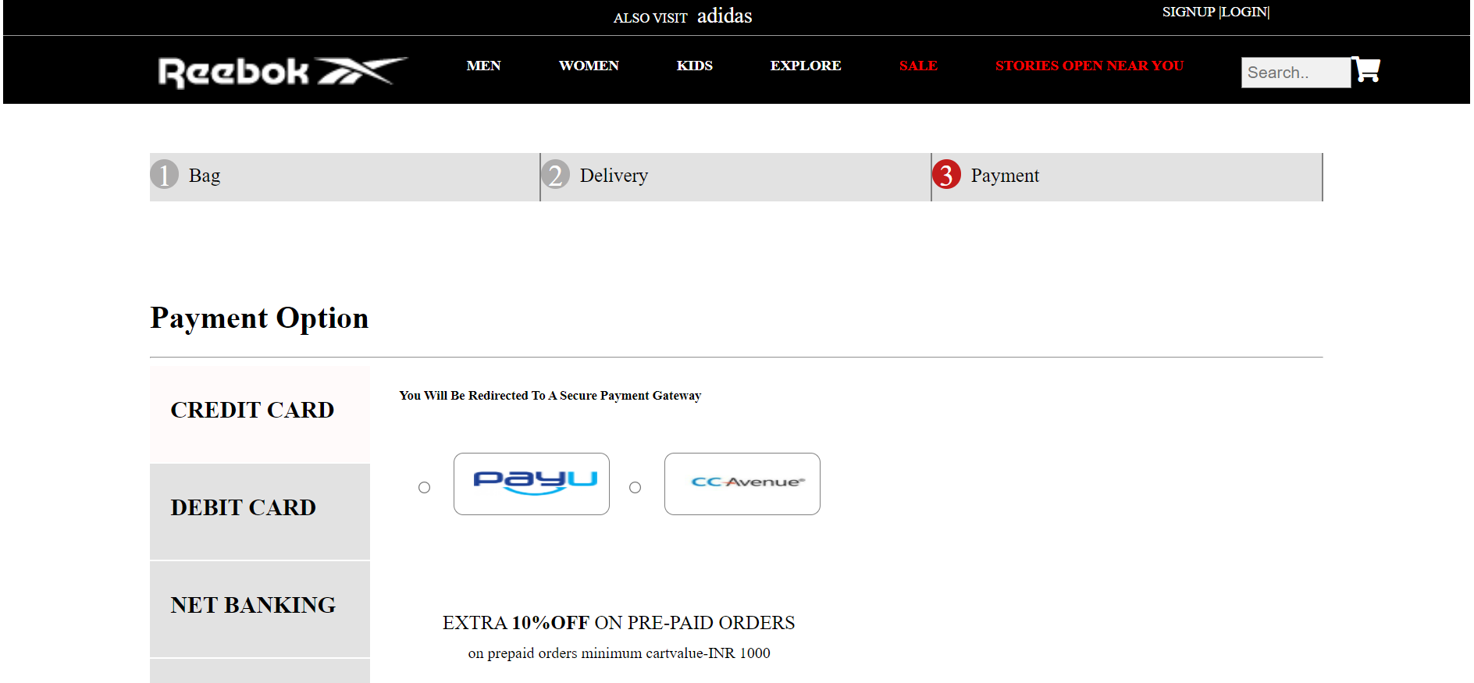This screenshot has width=1474, height=683.
Task: Click the Reebok logo
Action: (x=282, y=72)
